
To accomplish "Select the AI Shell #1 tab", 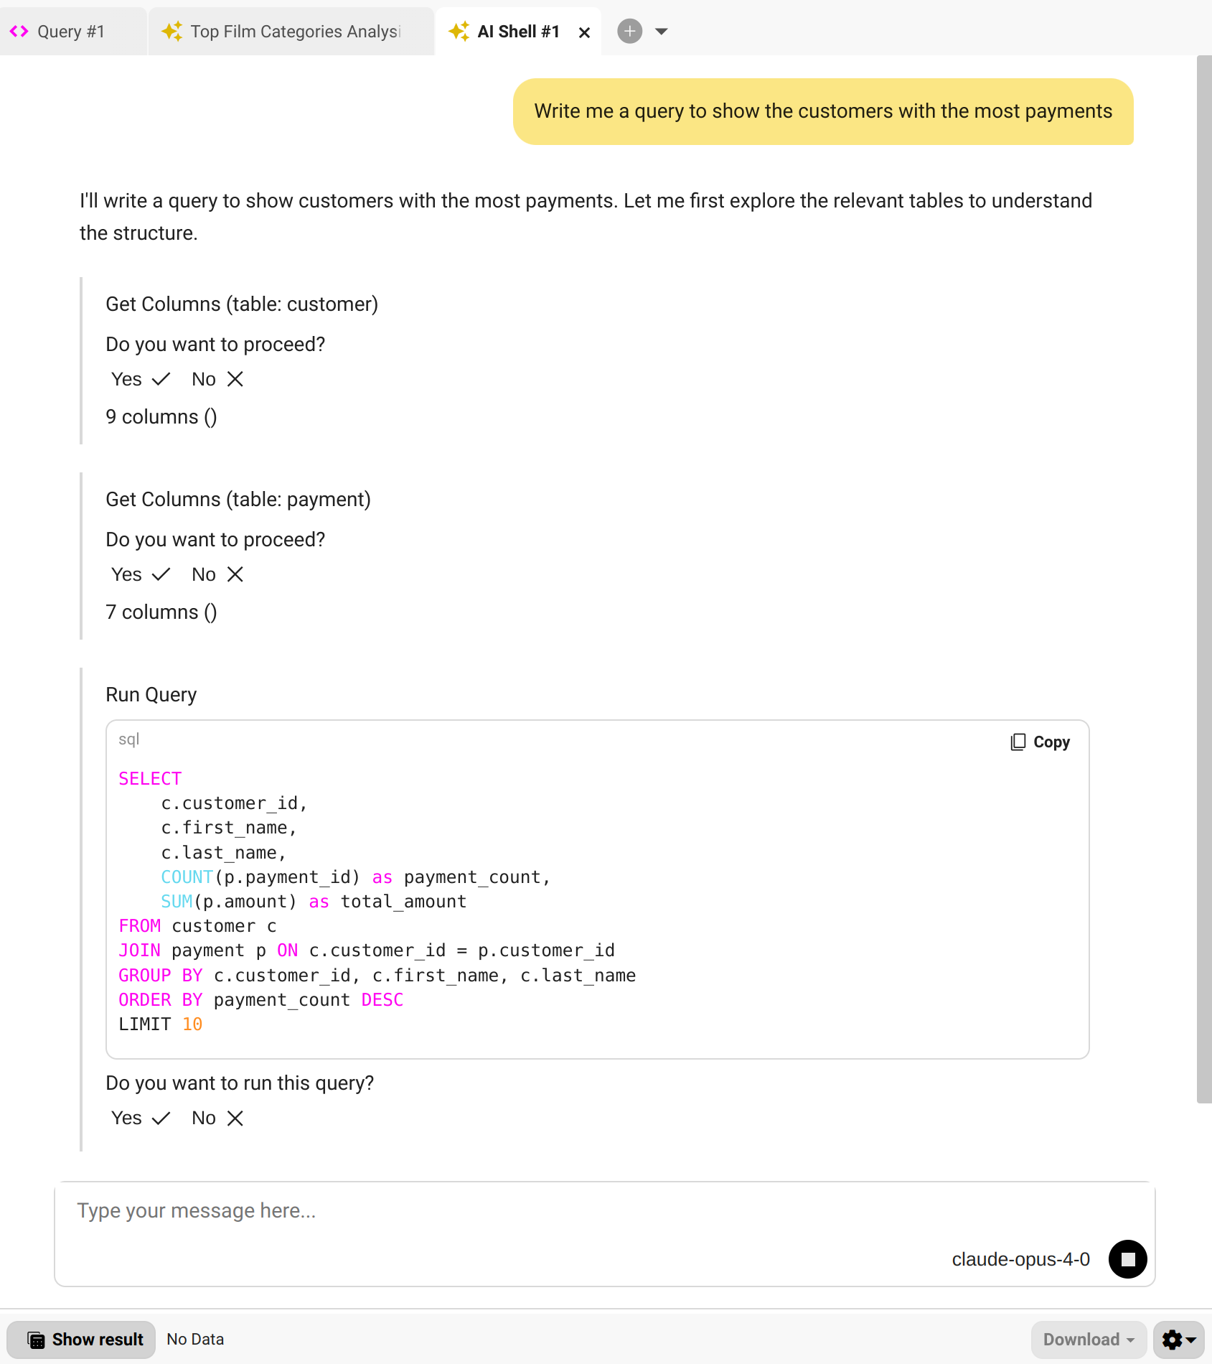I will (x=517, y=32).
